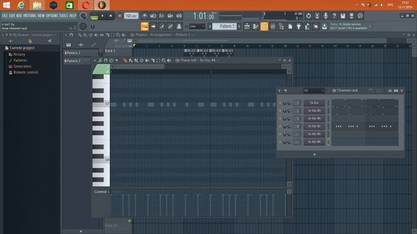Toggle the metronome icon
The height and width of the screenshot is (234, 417).
(x=145, y=16)
